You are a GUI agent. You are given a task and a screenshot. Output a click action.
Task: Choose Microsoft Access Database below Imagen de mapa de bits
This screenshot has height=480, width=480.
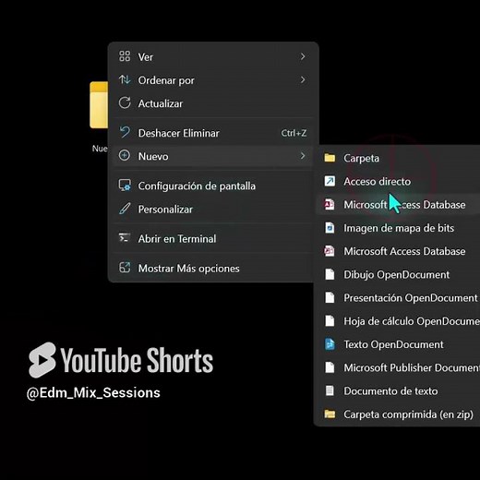point(398,251)
